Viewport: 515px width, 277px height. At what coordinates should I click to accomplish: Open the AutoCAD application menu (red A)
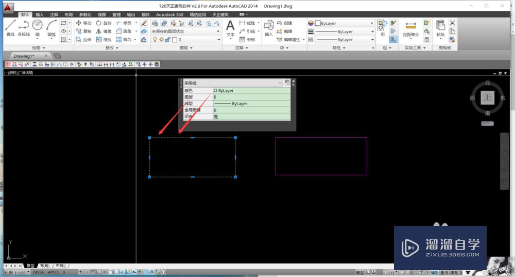[8, 7]
